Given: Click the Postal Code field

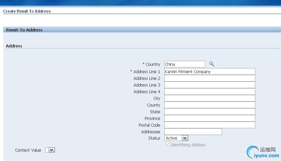Looking at the screenshot, I should (x=210, y=125).
